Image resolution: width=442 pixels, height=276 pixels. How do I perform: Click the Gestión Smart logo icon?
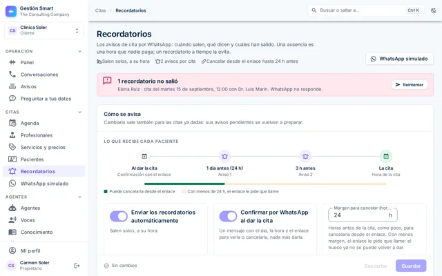(x=11, y=11)
